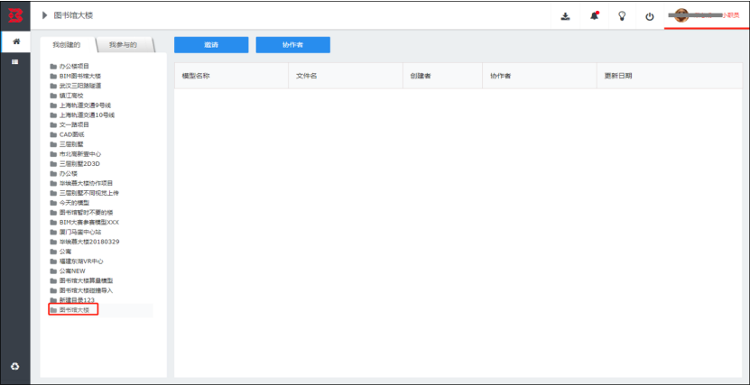Viewport: 750px width, 385px height.
Task: Open the 三层别墅不同视觉上传 folder
Action: 85,193
